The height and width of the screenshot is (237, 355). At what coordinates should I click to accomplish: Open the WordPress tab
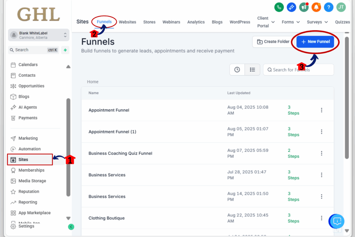pos(240,22)
